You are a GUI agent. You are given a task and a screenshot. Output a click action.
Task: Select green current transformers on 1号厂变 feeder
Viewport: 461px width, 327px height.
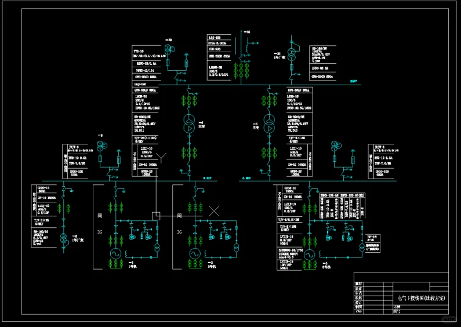pos(64,209)
